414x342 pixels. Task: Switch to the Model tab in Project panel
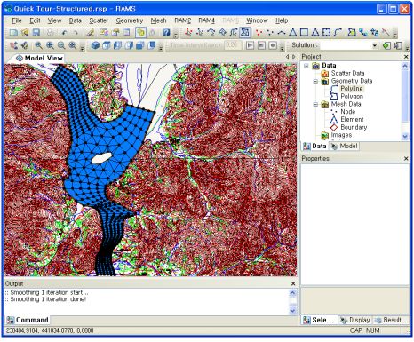point(345,146)
